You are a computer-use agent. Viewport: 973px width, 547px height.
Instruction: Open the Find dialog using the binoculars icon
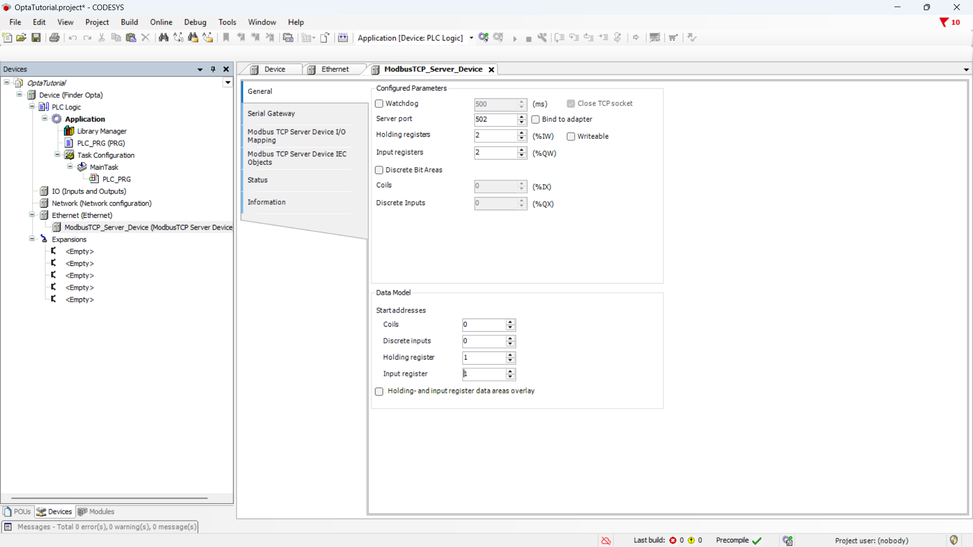(x=164, y=37)
